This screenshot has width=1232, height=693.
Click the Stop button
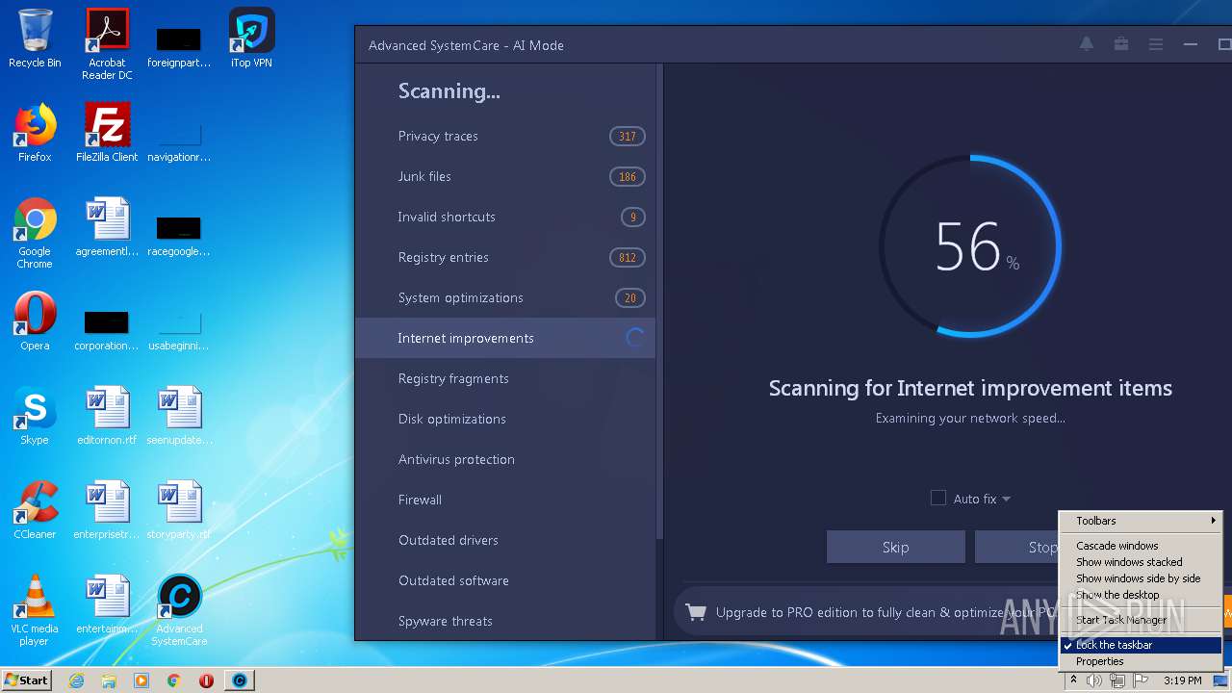point(1042,547)
